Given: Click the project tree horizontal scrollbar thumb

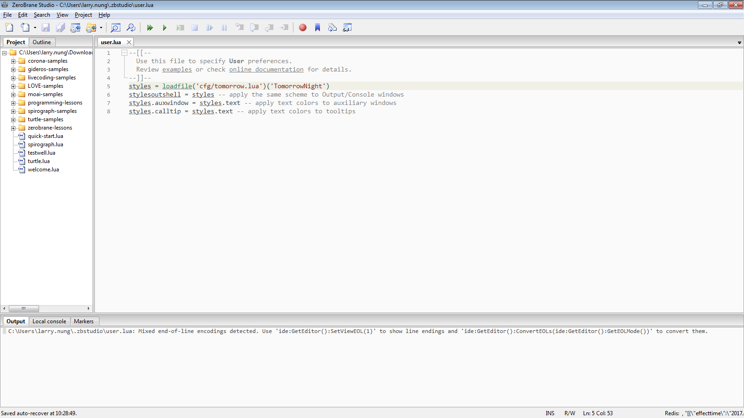Looking at the screenshot, I should pos(24,308).
